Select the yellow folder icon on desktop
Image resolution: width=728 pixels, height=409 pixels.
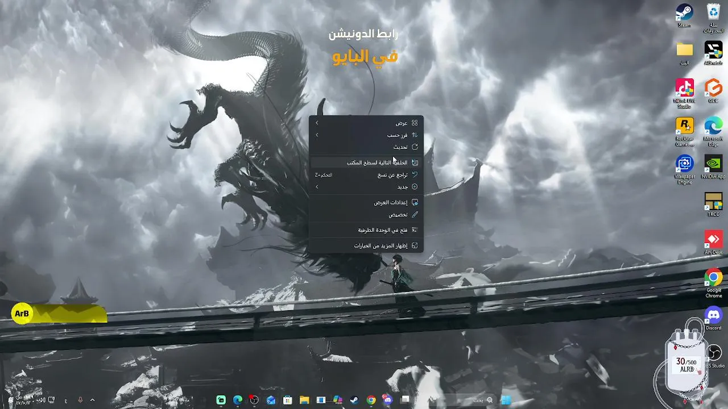coord(684,52)
